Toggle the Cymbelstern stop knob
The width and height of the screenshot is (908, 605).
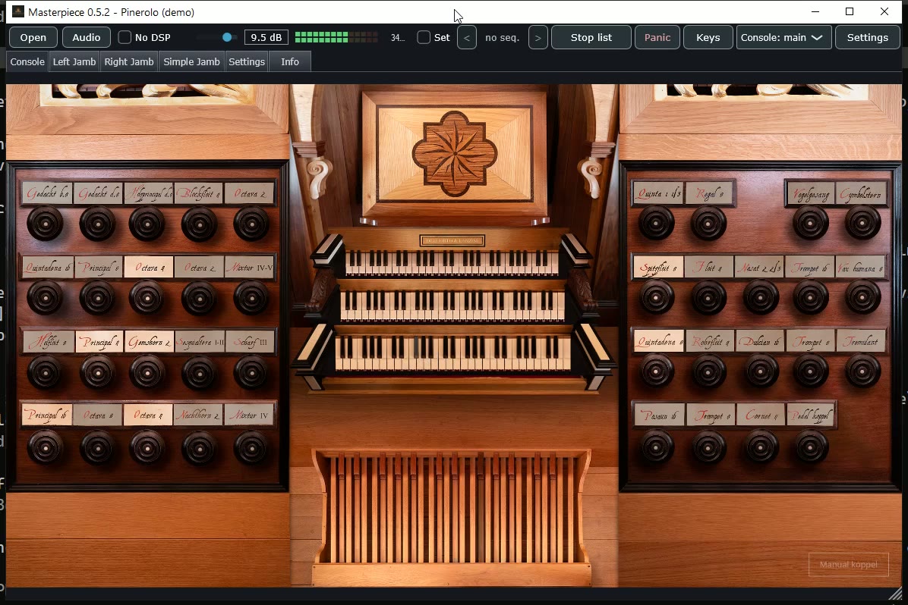coord(862,223)
